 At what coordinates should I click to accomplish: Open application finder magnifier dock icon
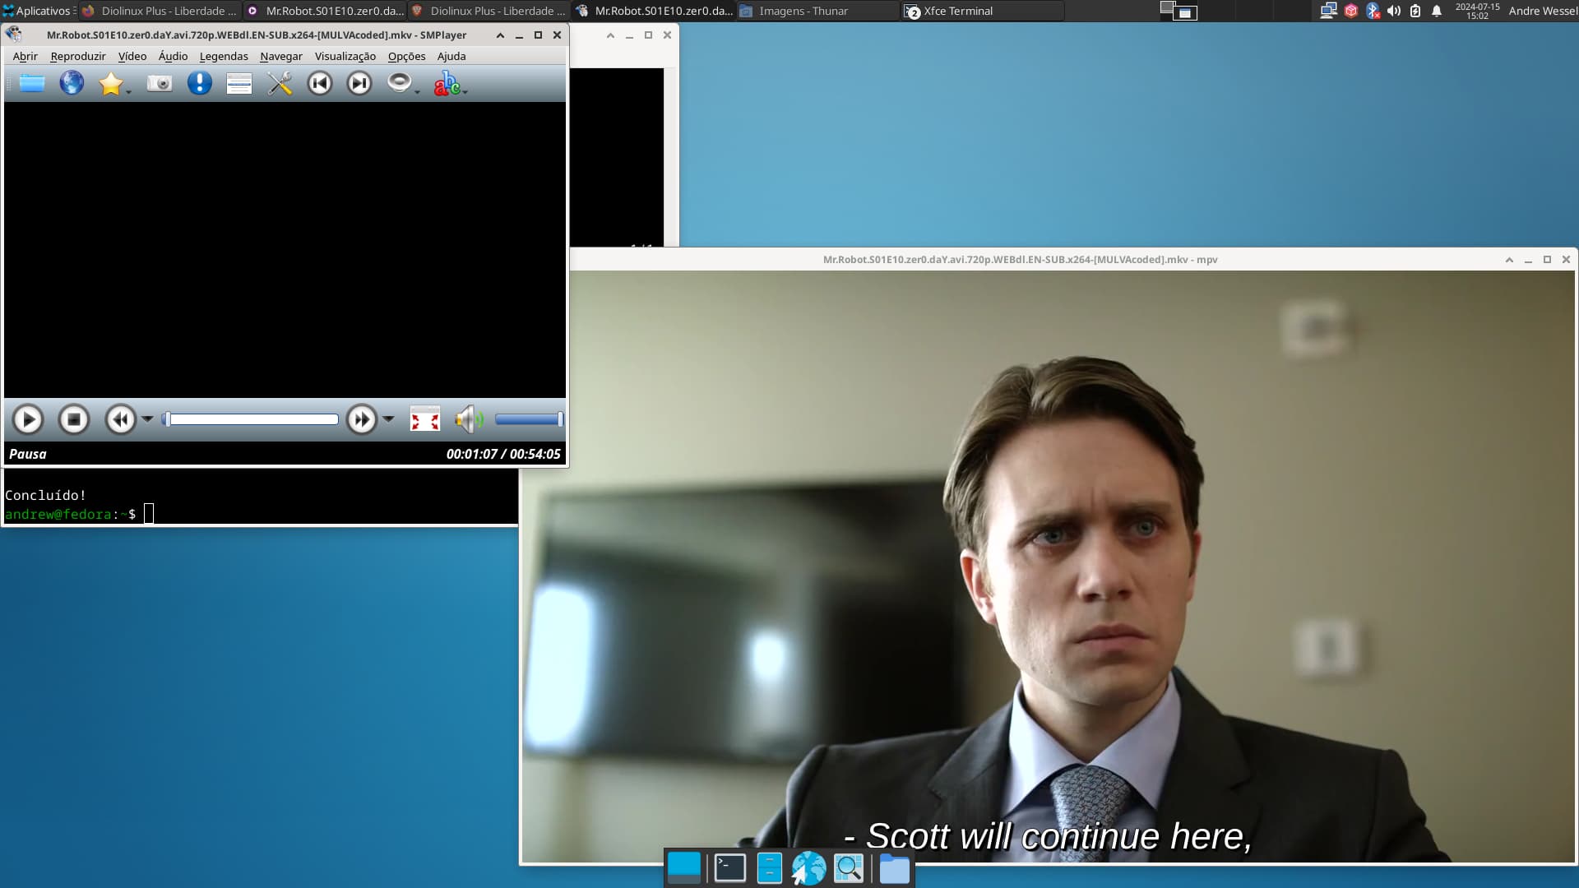coord(849,867)
